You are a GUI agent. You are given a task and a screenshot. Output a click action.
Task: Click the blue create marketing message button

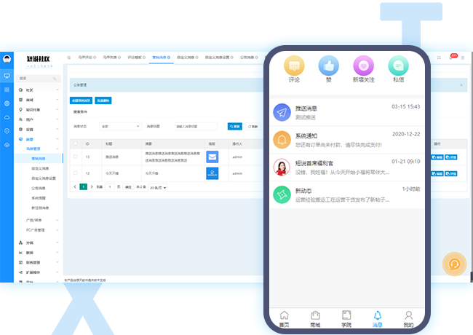[82, 100]
